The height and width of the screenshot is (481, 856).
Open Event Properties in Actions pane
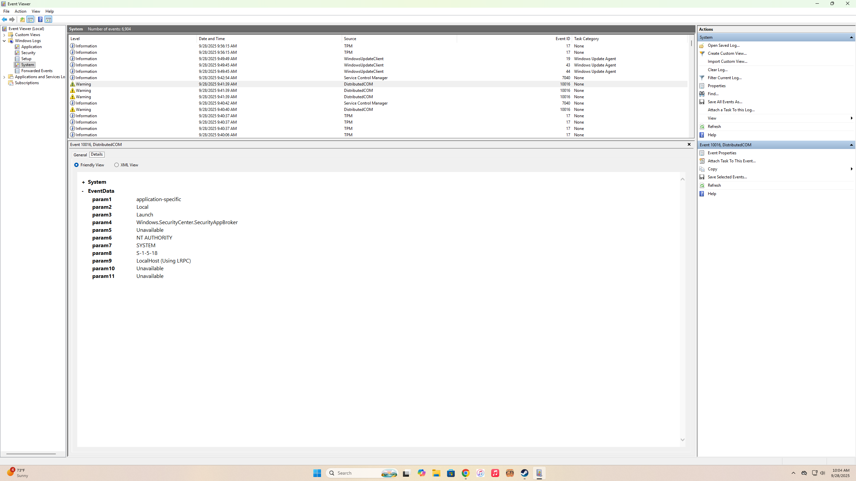(722, 153)
